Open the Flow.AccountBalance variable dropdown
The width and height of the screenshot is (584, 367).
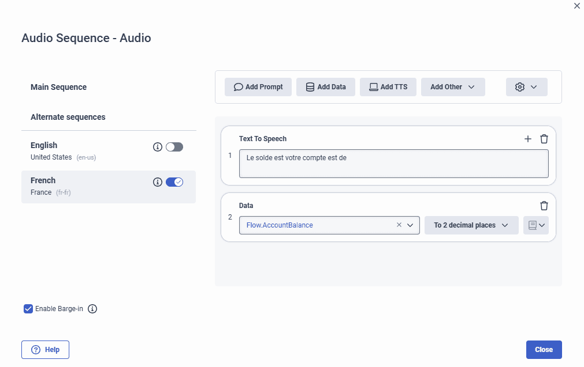point(411,225)
